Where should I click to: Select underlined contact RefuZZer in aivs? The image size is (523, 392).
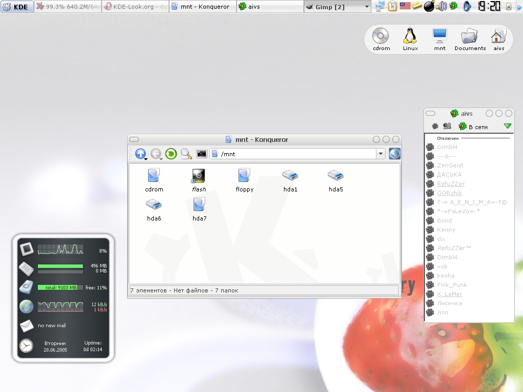(450, 184)
